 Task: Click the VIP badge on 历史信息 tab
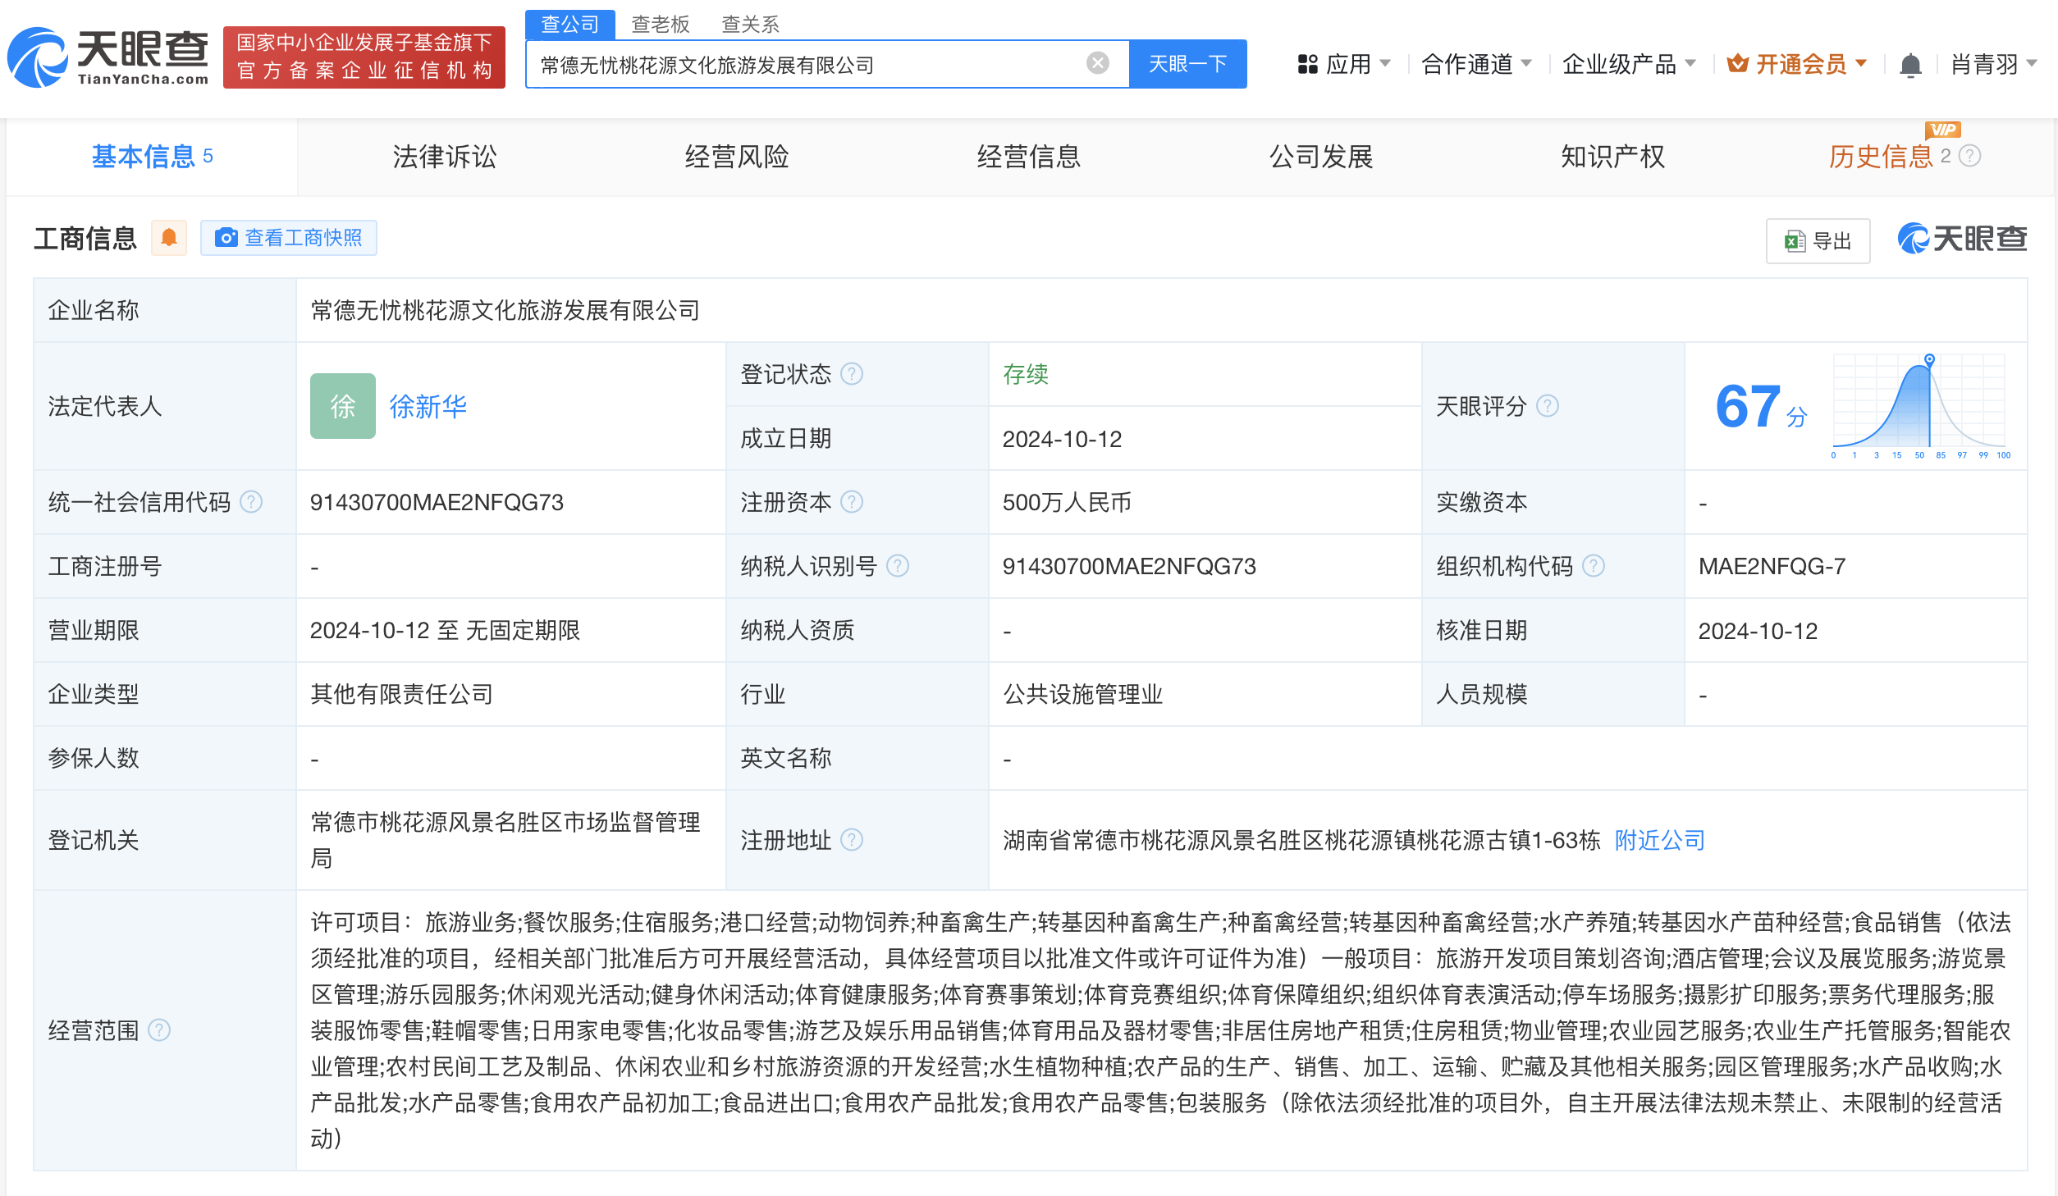coord(1941,130)
